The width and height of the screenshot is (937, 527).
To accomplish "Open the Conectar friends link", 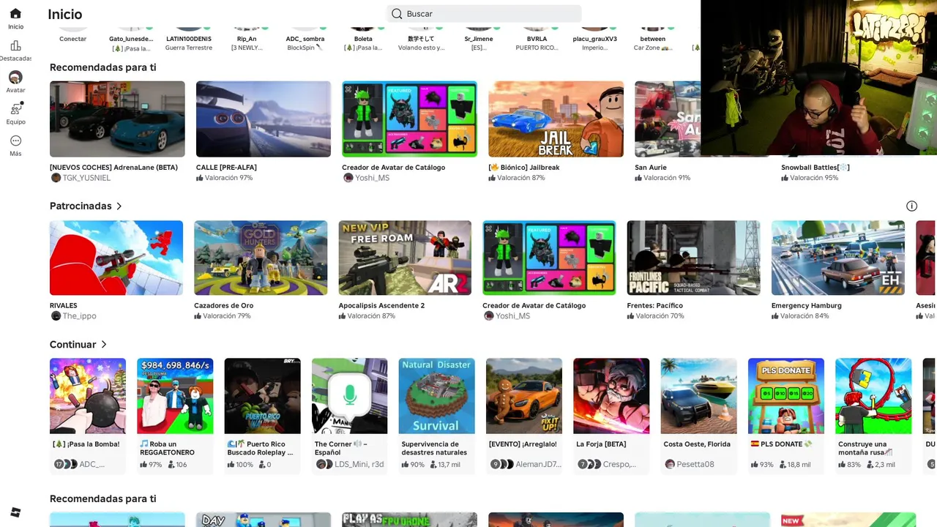I will (72, 39).
